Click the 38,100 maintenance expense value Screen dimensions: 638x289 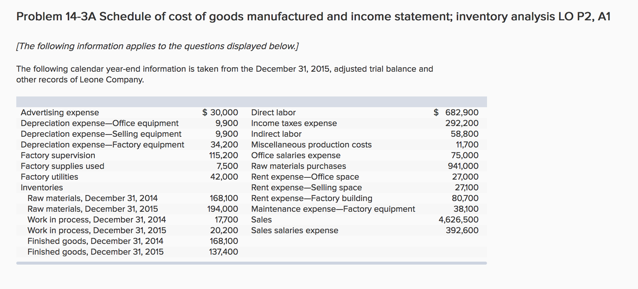[466, 209]
